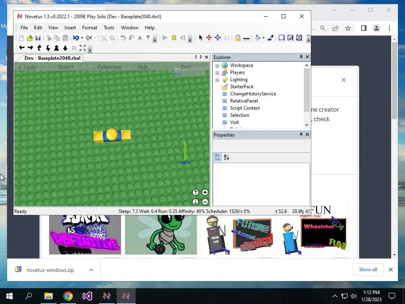Screen dimensions: 405x304
Task: Click the Paste clipboard icon
Action: (66, 38)
